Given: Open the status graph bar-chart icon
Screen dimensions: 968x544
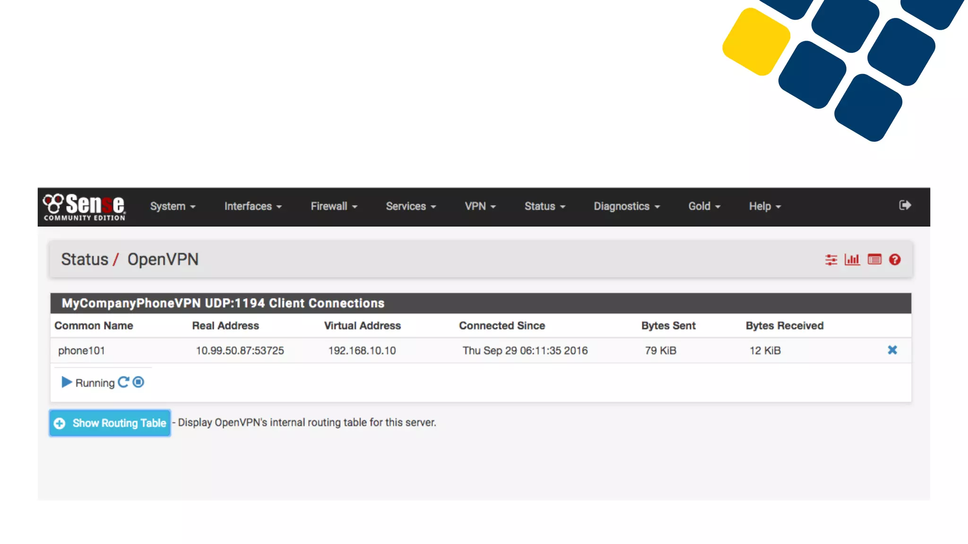Looking at the screenshot, I should [x=852, y=260].
